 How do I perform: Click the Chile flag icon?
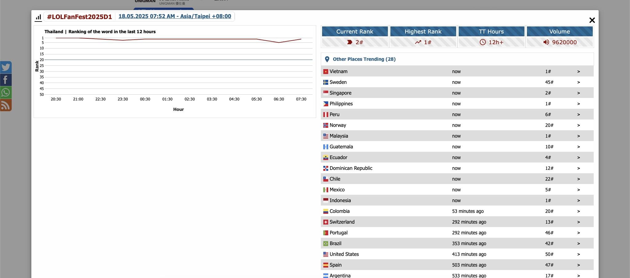(326, 179)
